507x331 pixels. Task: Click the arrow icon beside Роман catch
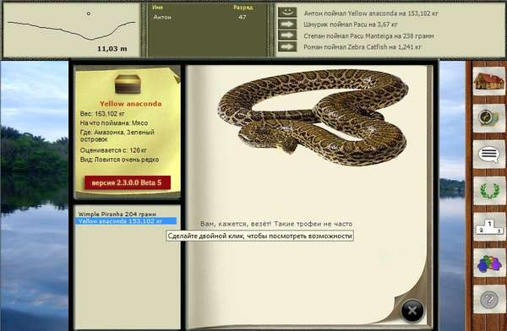click(287, 46)
